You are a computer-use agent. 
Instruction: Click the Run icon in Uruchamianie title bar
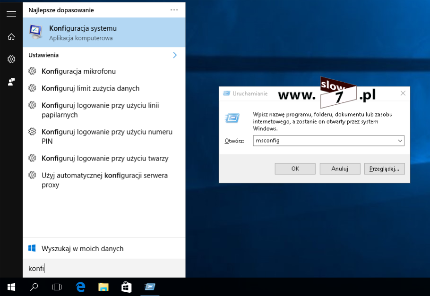[227, 93]
